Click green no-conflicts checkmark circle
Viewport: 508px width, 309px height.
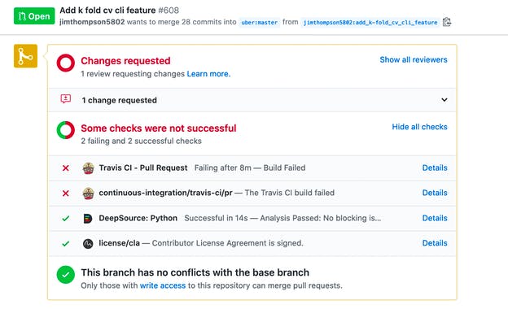click(x=66, y=274)
